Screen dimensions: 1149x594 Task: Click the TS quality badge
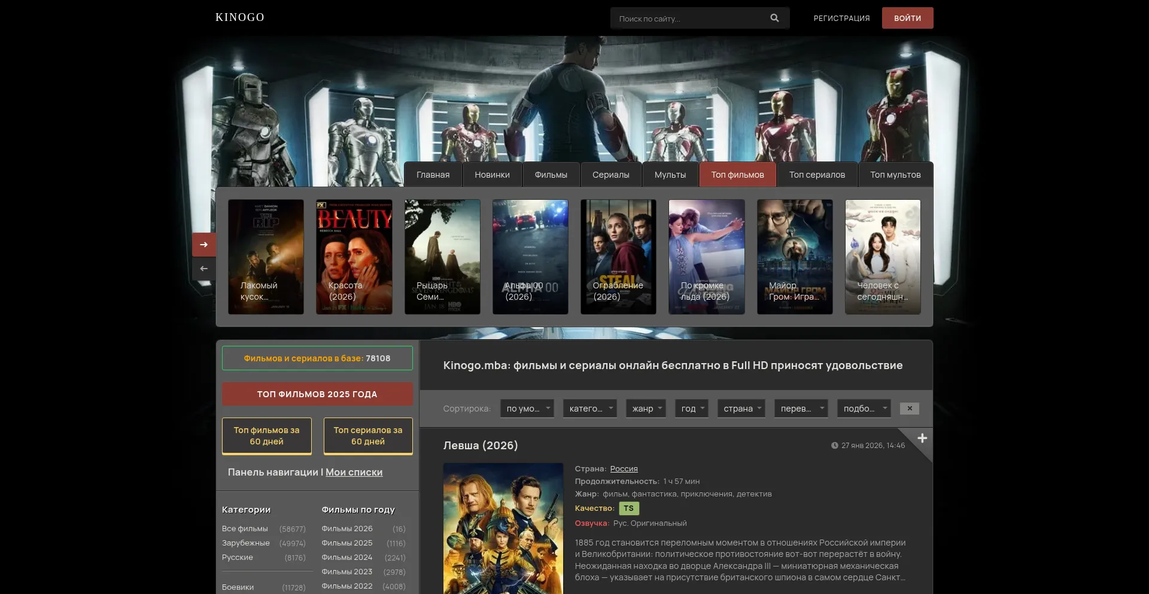pos(628,508)
